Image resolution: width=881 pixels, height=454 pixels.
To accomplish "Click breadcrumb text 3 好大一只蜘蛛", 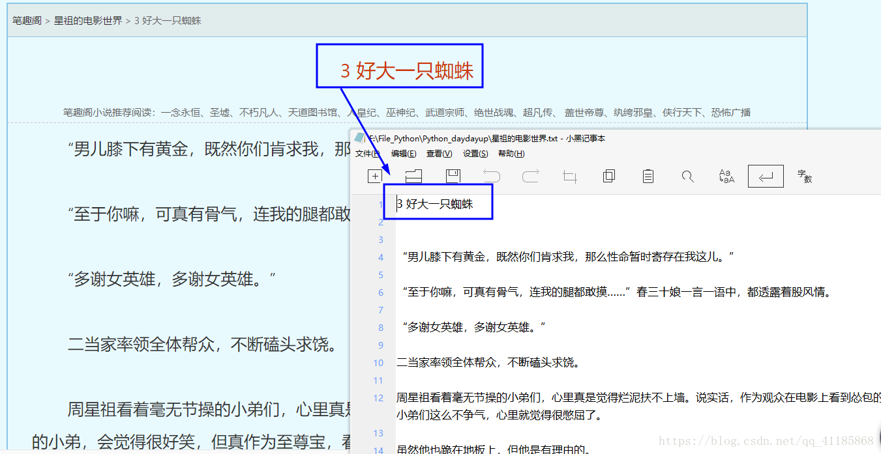I will pyautogui.click(x=168, y=21).
